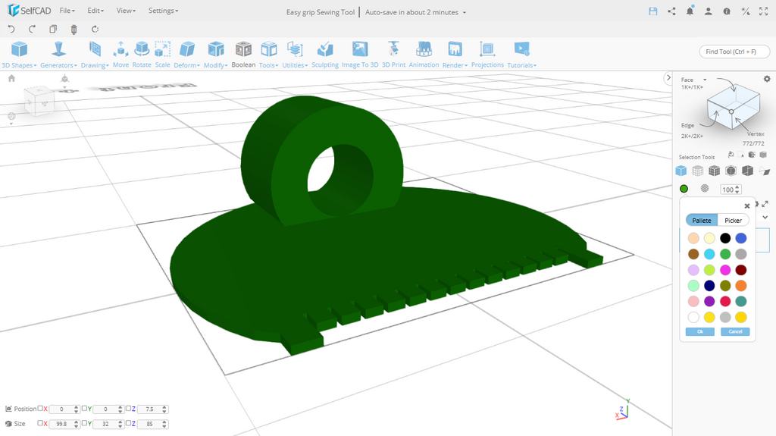Open the Settings menu
This screenshot has width=776, height=436.
(164, 11)
